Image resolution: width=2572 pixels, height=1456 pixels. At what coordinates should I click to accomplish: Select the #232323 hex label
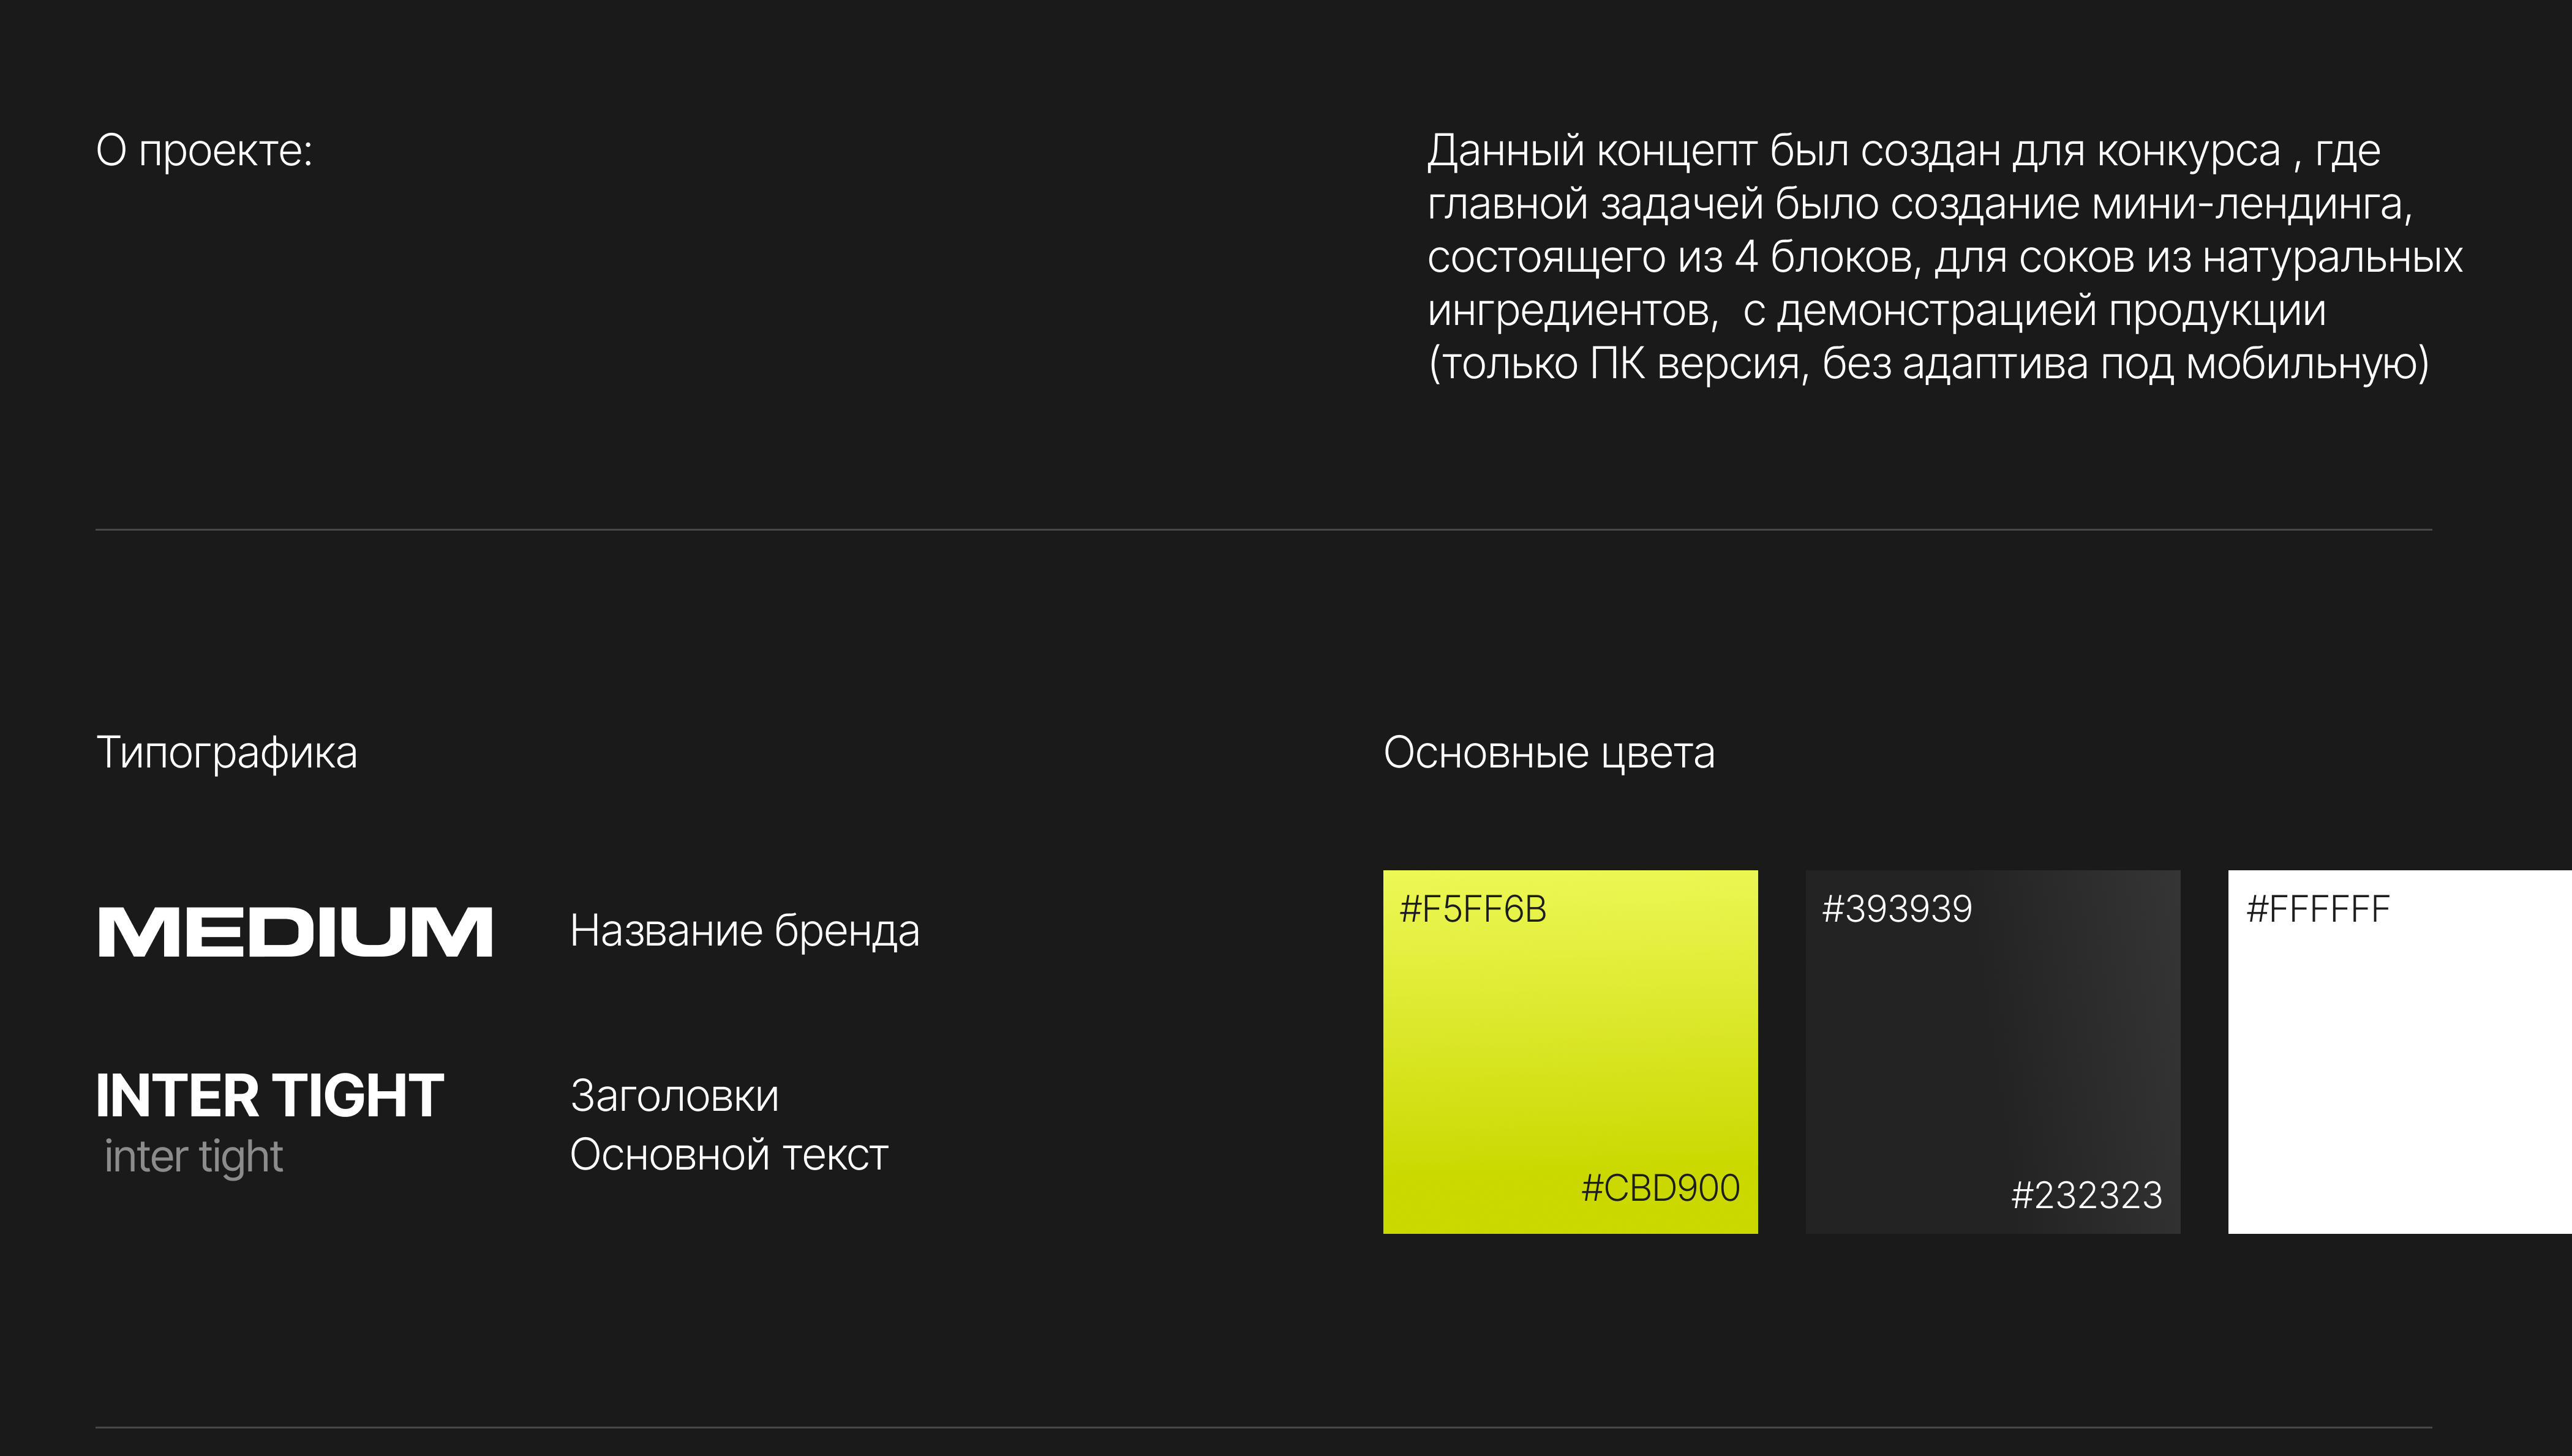point(2087,1195)
